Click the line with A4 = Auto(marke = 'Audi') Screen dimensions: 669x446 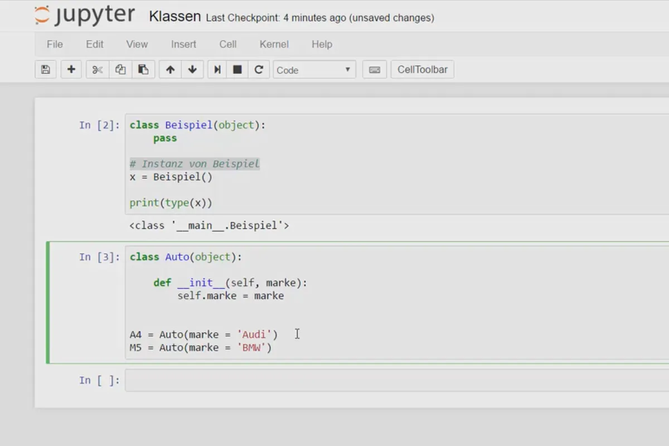[203, 334]
